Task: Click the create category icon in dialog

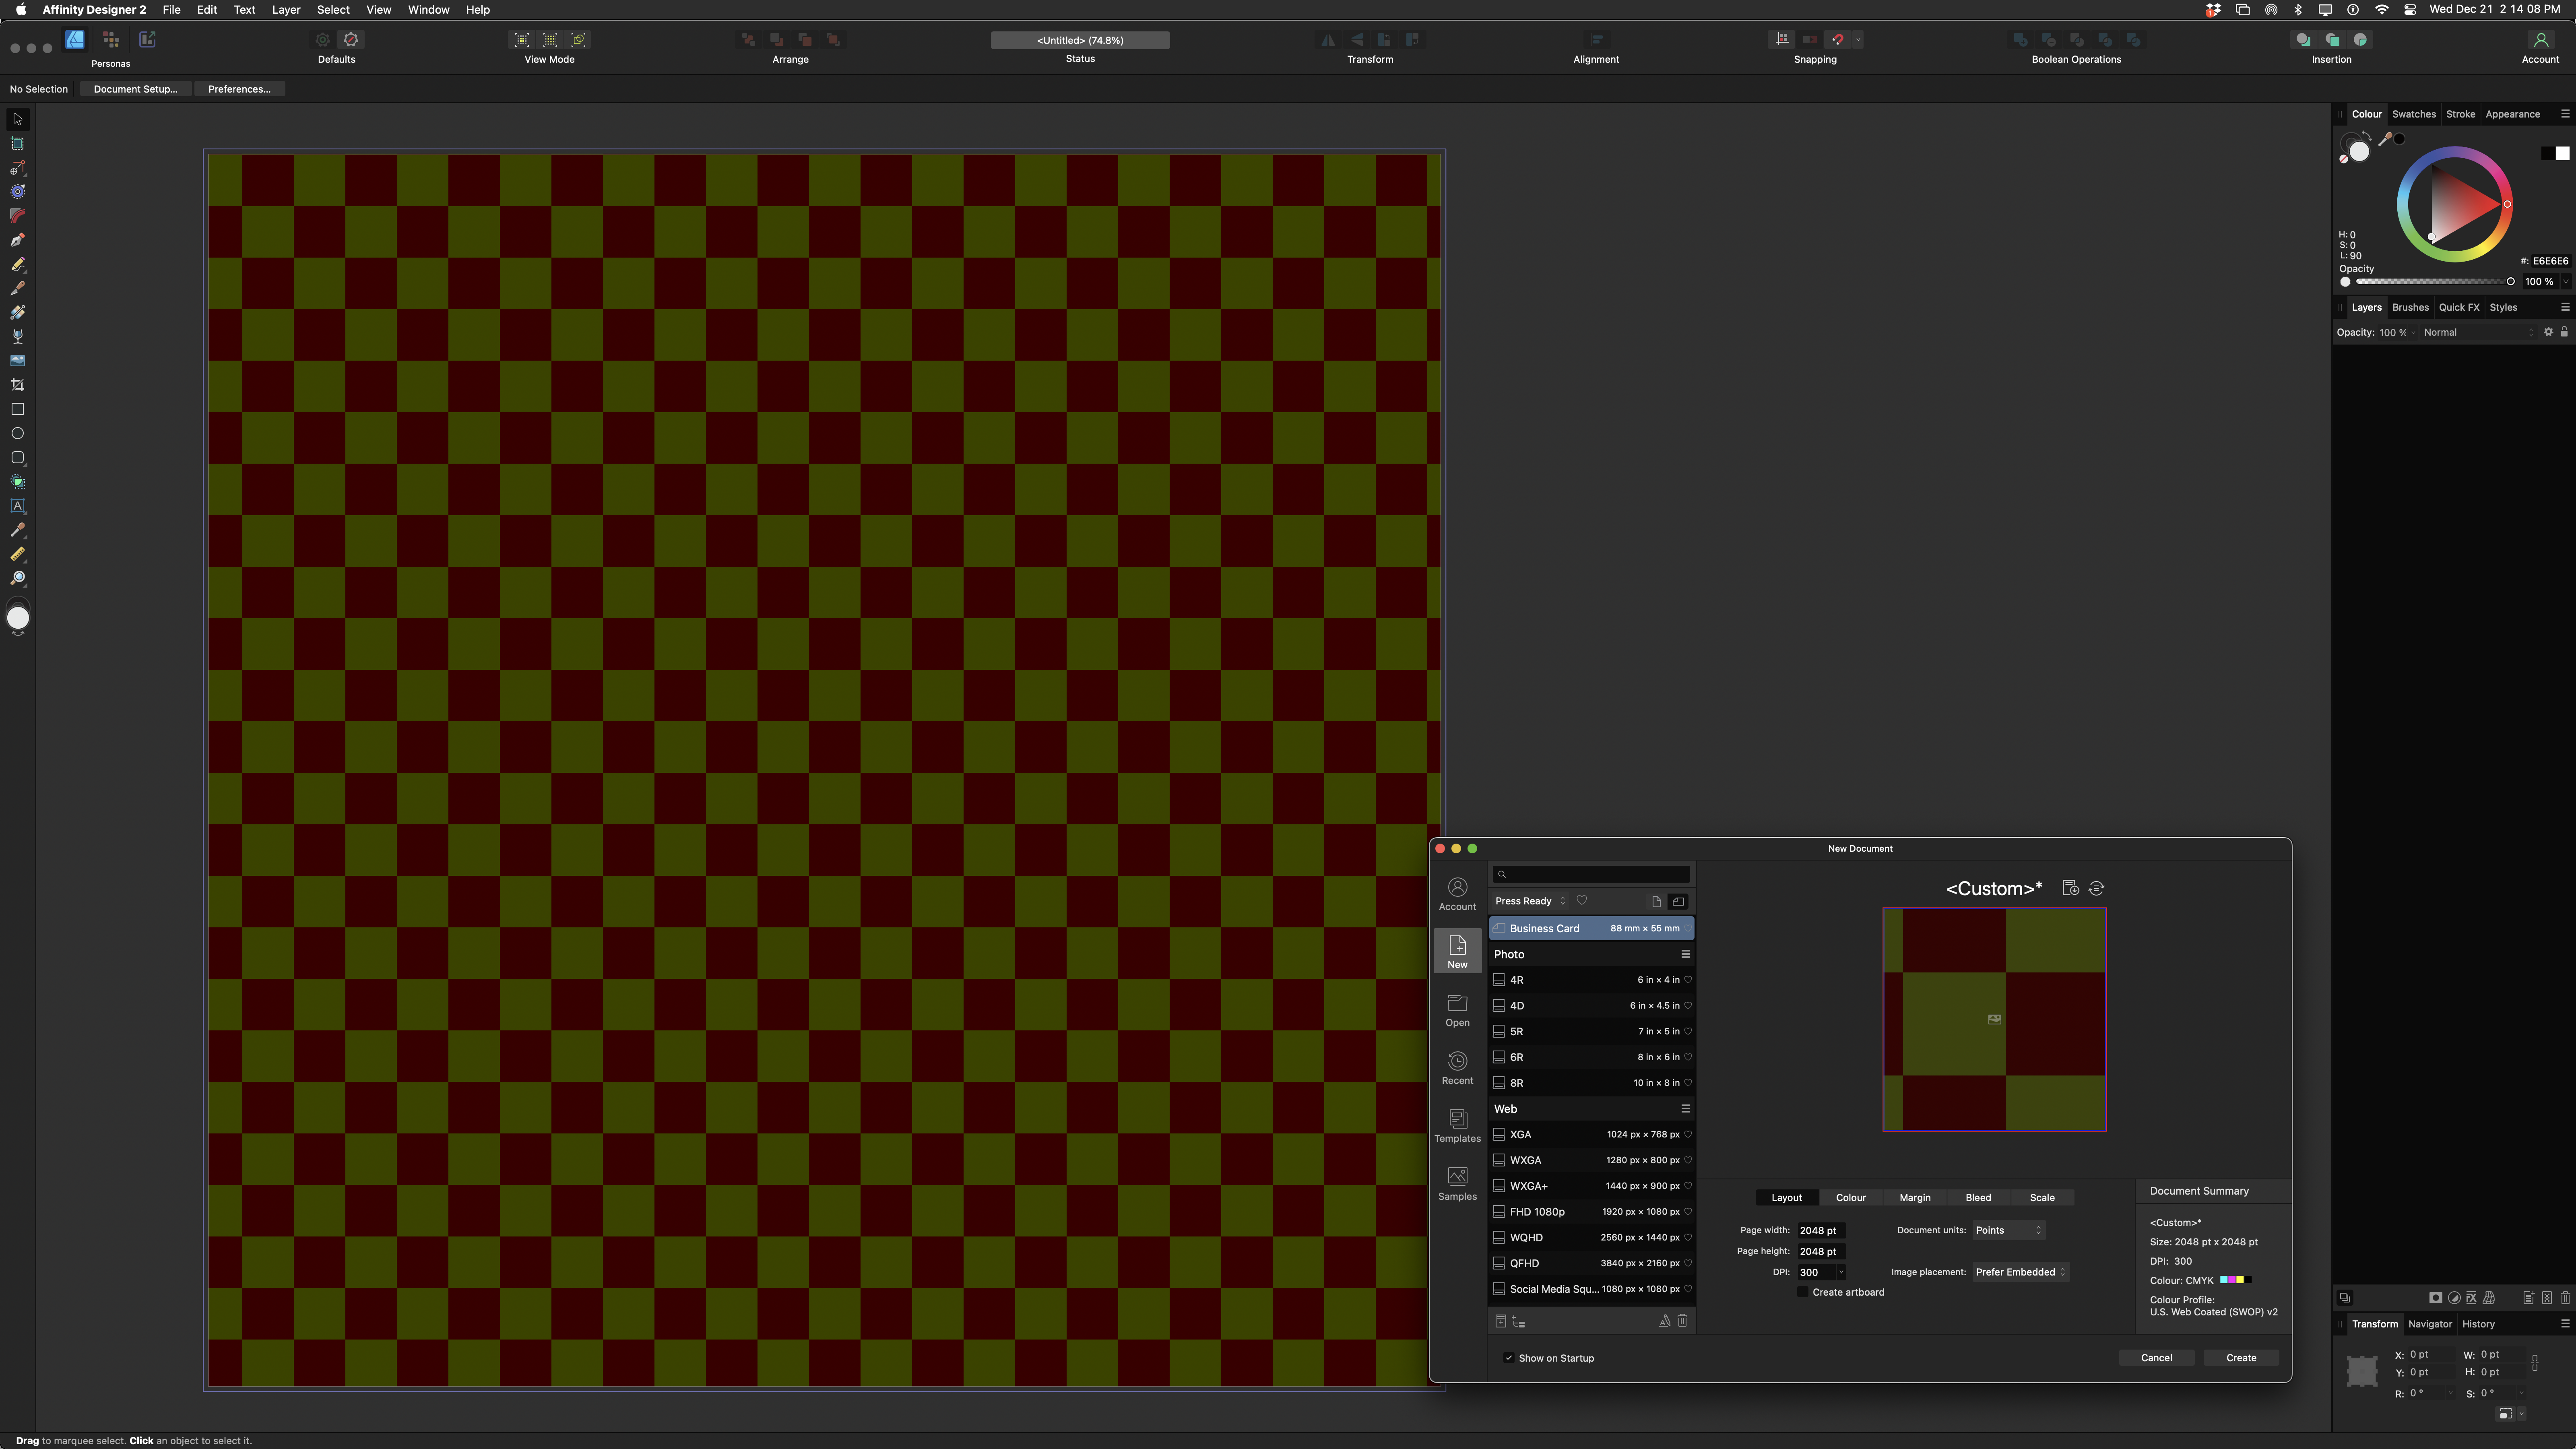Action: pyautogui.click(x=1518, y=1321)
